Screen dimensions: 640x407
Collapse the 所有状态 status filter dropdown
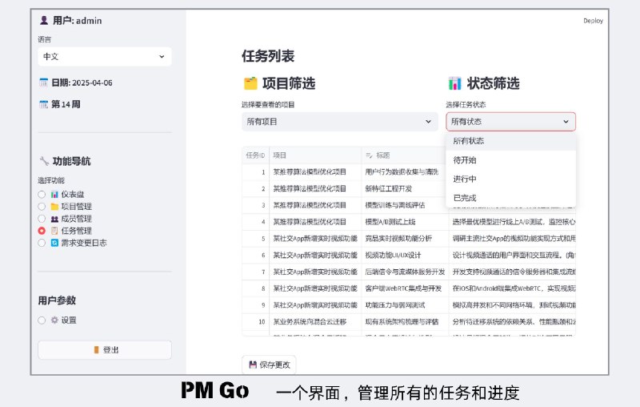(510, 121)
